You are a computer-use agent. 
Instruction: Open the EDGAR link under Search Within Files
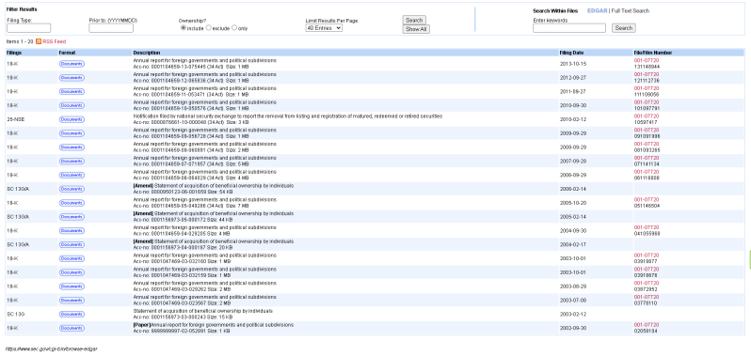(x=598, y=11)
